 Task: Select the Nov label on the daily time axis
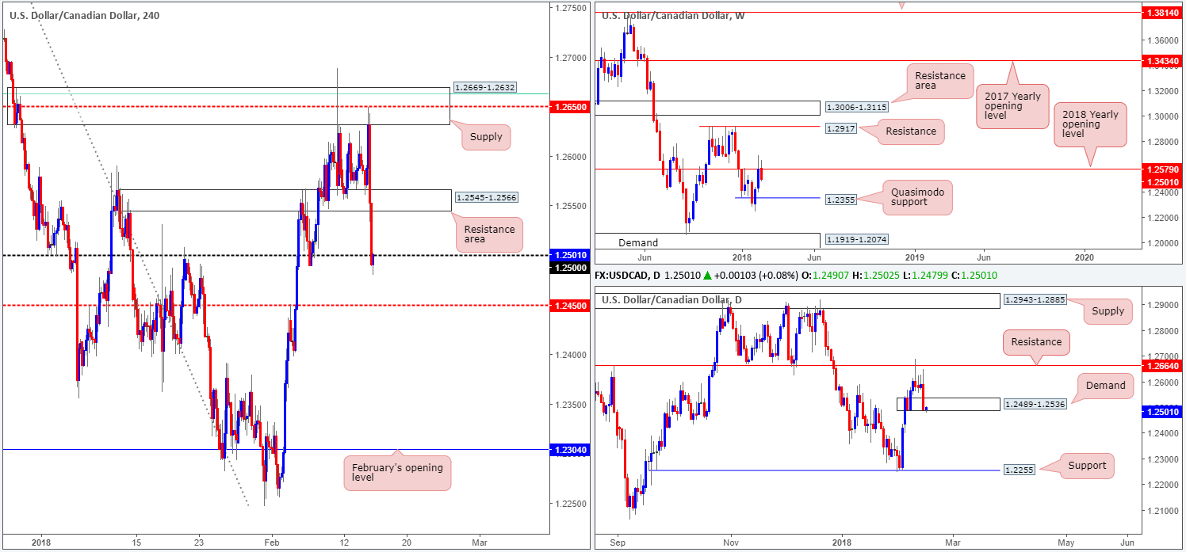tap(730, 542)
